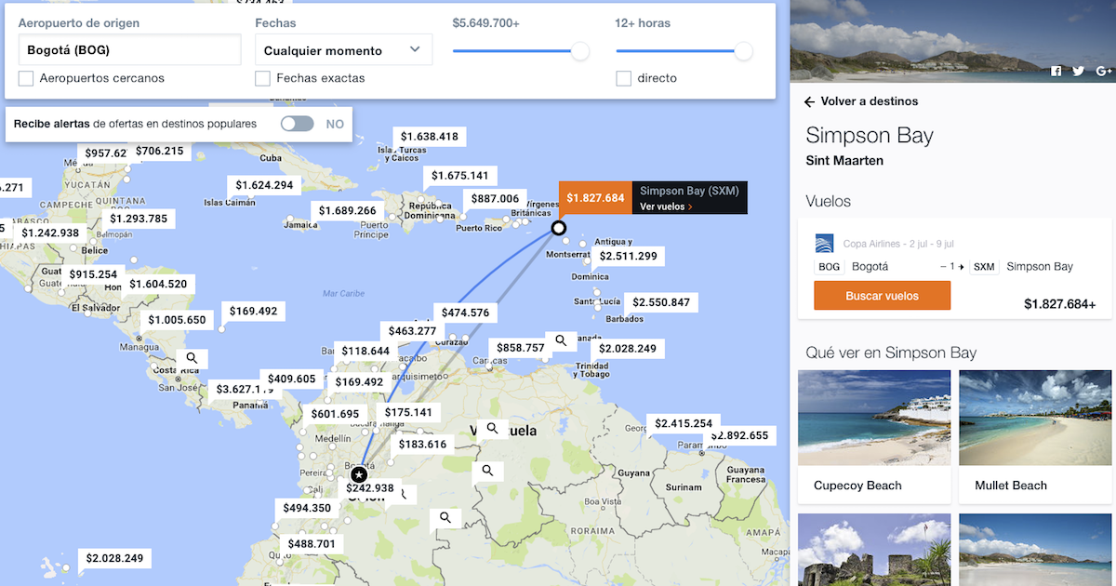
Task: Click Copa Airlines logo icon
Action: click(825, 244)
